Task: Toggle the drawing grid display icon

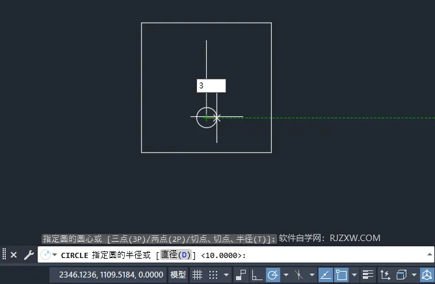Action: 197,275
